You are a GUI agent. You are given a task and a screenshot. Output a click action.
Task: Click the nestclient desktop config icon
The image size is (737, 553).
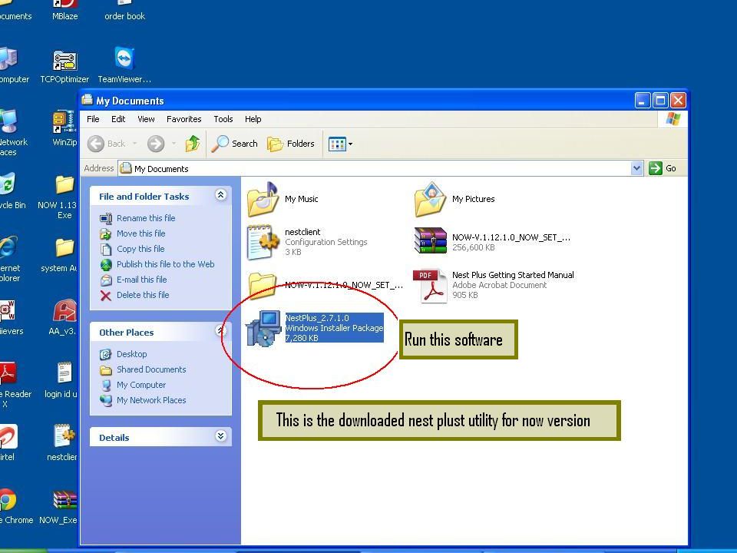(x=62, y=442)
